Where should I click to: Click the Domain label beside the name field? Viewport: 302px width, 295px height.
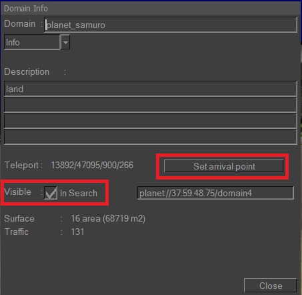pos(19,23)
